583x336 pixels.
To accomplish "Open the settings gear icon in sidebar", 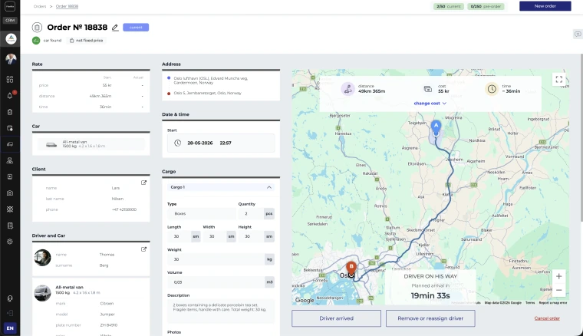I will pos(10,242).
